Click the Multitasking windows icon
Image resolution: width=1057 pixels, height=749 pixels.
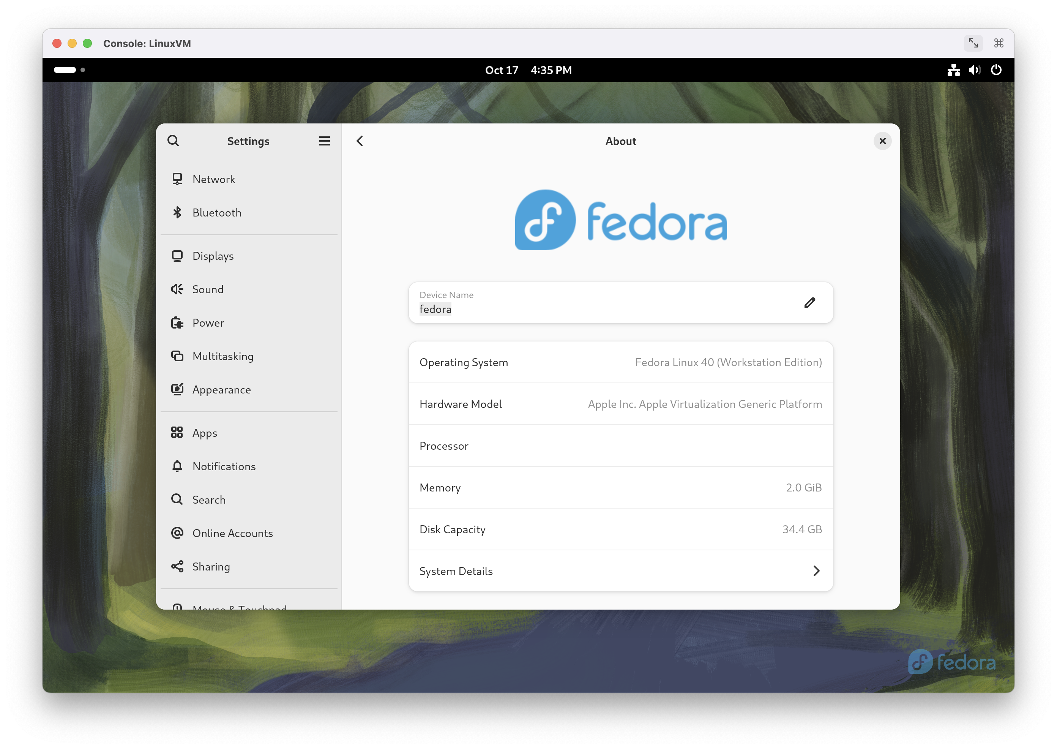[x=177, y=356]
